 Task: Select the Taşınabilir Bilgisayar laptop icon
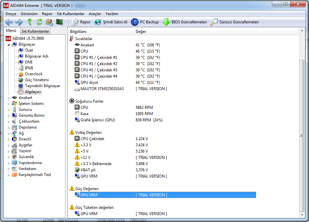point(21,86)
